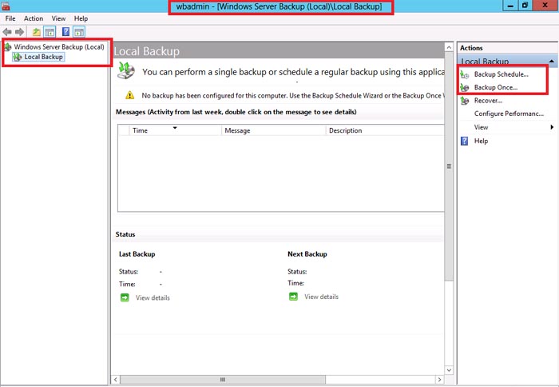The width and height of the screenshot is (559, 387).
Task: Click the wbadmin app icon in title bar
Action: [6, 6]
